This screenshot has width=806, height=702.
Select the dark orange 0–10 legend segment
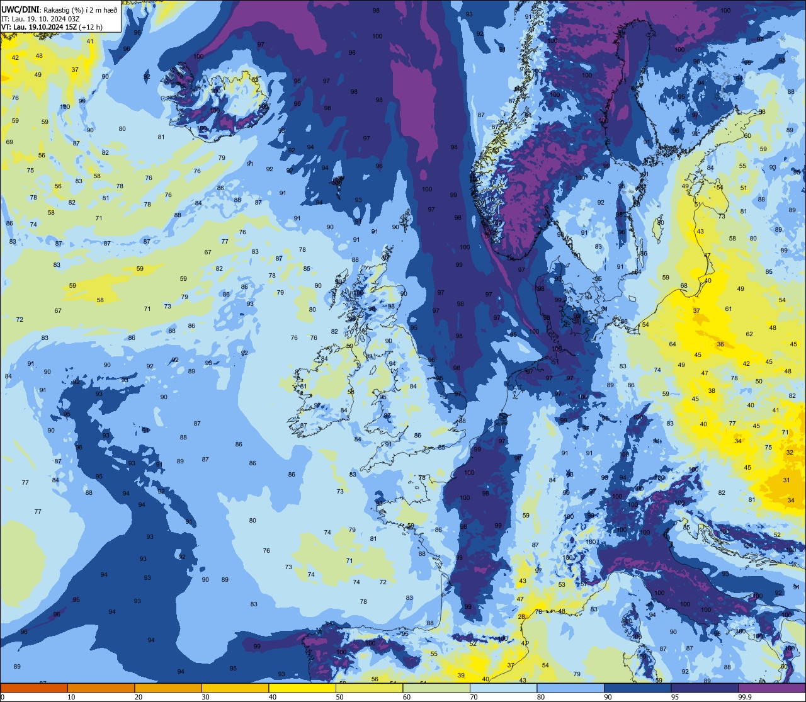point(34,688)
